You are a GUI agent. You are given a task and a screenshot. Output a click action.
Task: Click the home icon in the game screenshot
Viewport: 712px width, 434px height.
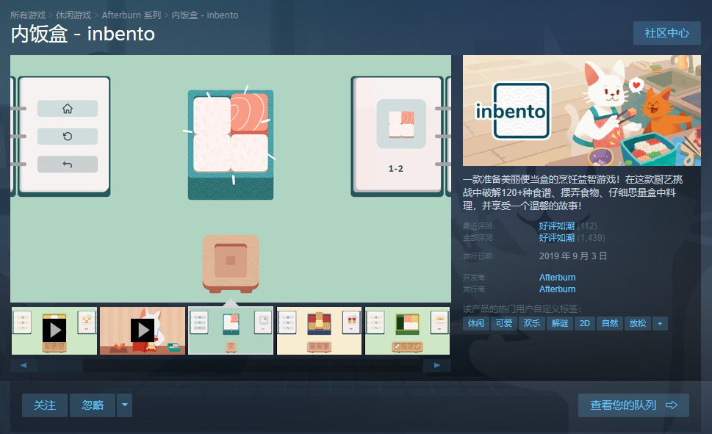click(x=67, y=109)
